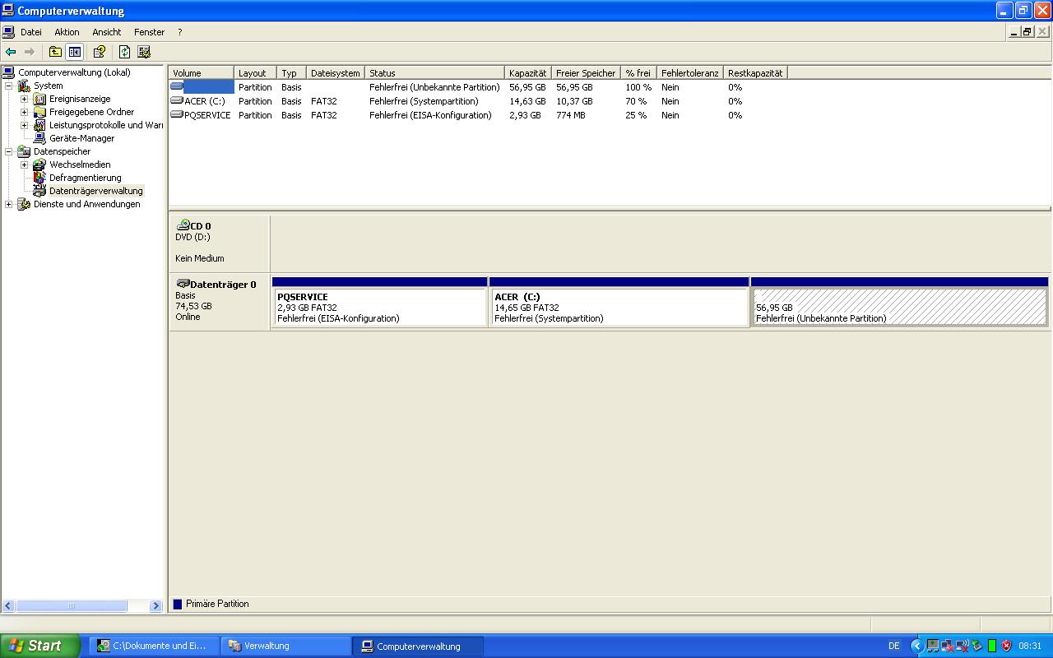Viewport: 1053px width, 658px height.
Task: Expand the Leistungsprotokolle und Warnungen node
Action: pyautogui.click(x=25, y=125)
